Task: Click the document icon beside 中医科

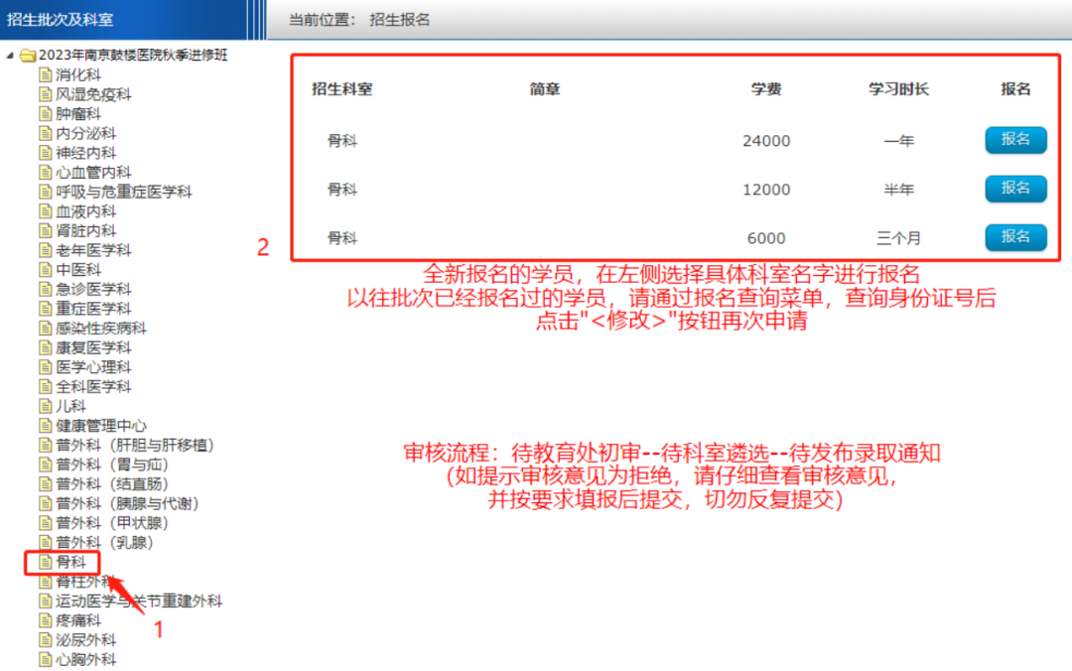Action: click(46, 270)
